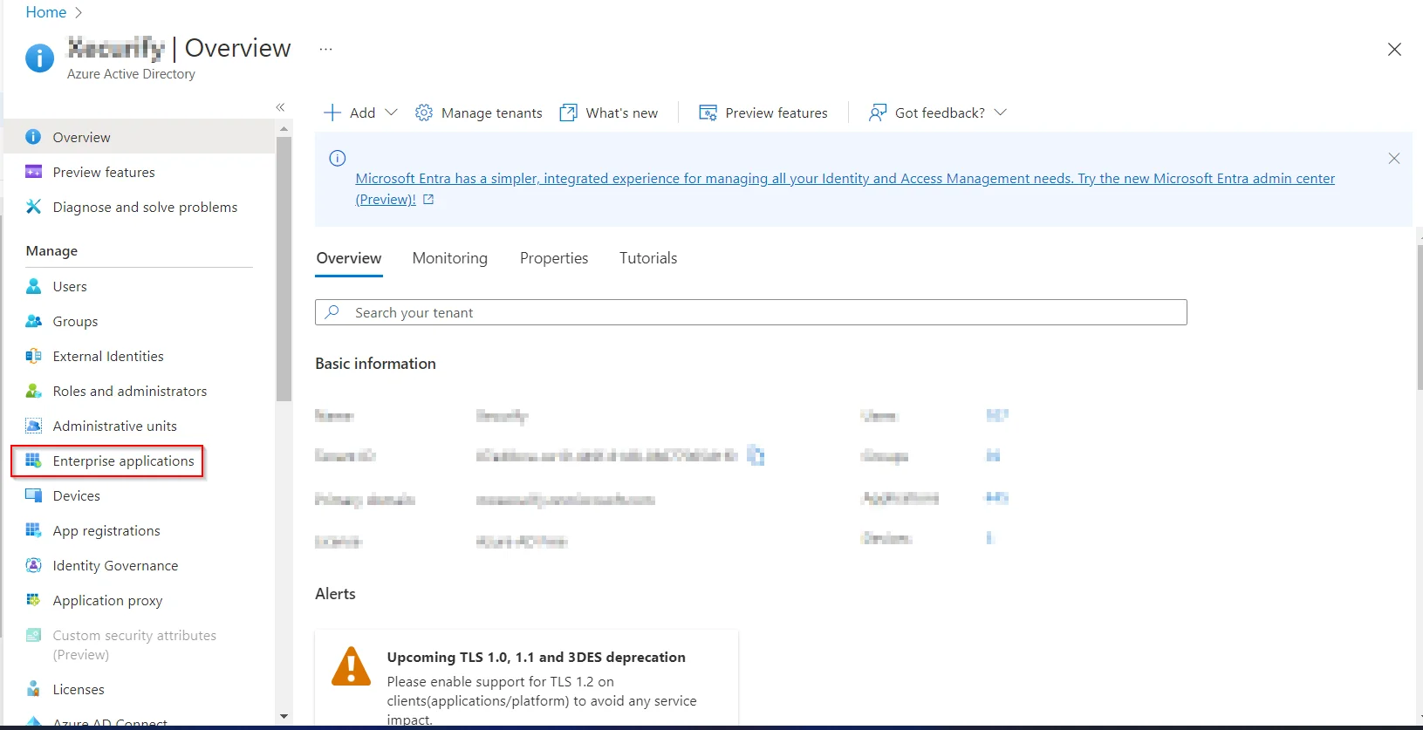Click the sidebar vertical scrollbar thumb
The height and width of the screenshot is (730, 1423).
coord(284,268)
